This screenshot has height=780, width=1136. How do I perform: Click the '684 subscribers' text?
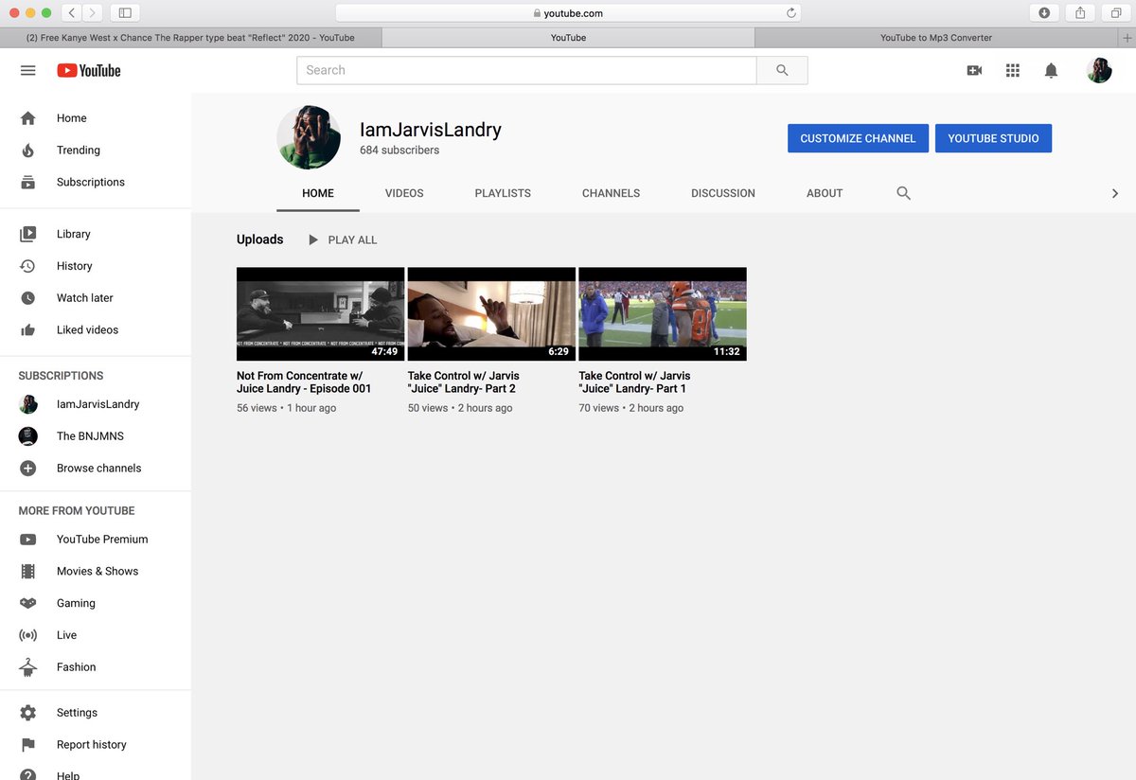coord(399,151)
